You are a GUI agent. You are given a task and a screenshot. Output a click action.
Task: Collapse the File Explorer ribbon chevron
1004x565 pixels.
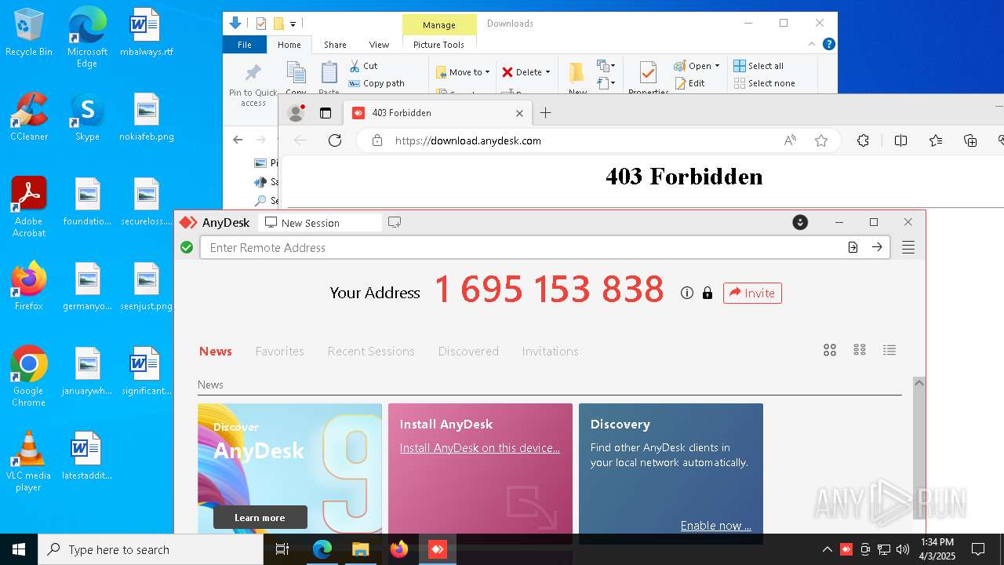(812, 45)
